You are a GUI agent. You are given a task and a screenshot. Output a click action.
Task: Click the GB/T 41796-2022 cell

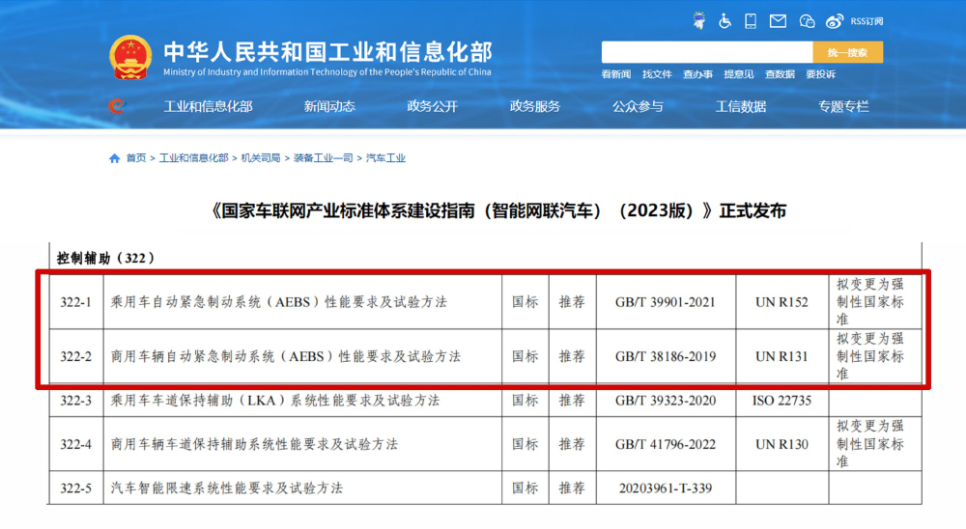[666, 445]
